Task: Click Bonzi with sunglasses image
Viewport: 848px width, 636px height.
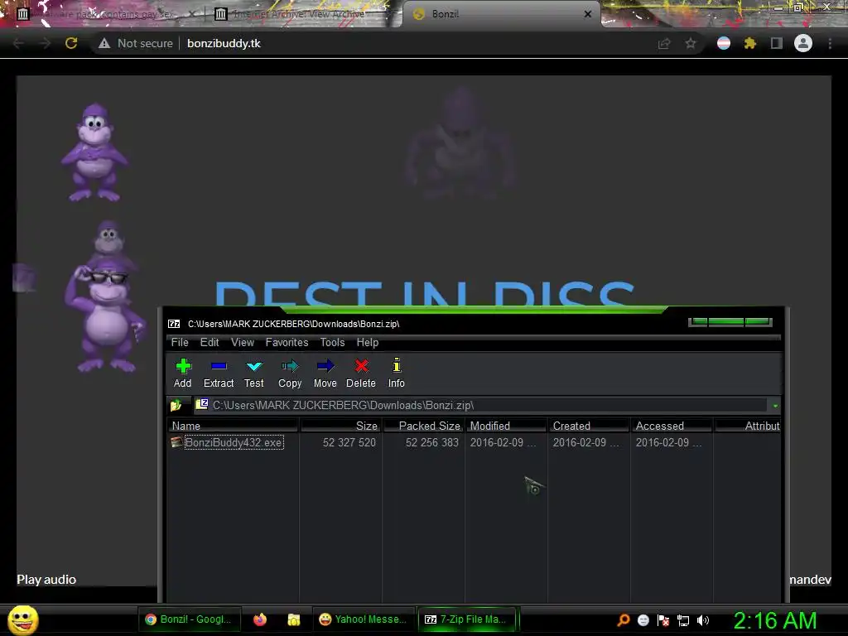Action: click(106, 316)
